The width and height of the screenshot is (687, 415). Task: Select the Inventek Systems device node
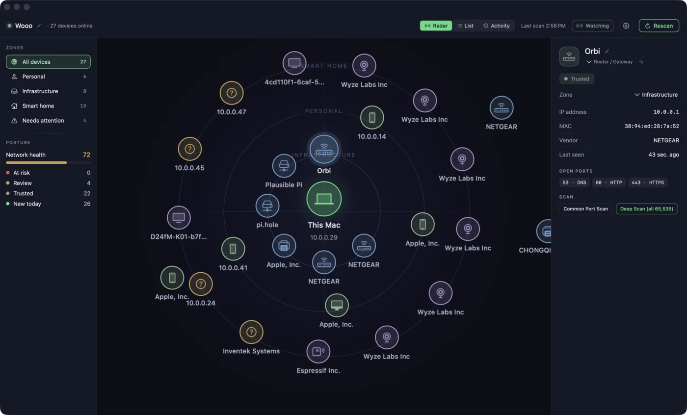coord(251,333)
